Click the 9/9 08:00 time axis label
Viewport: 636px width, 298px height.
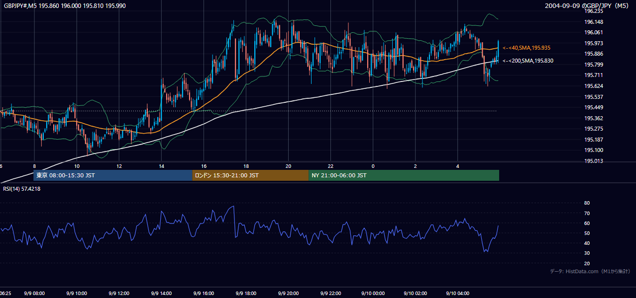(34, 294)
